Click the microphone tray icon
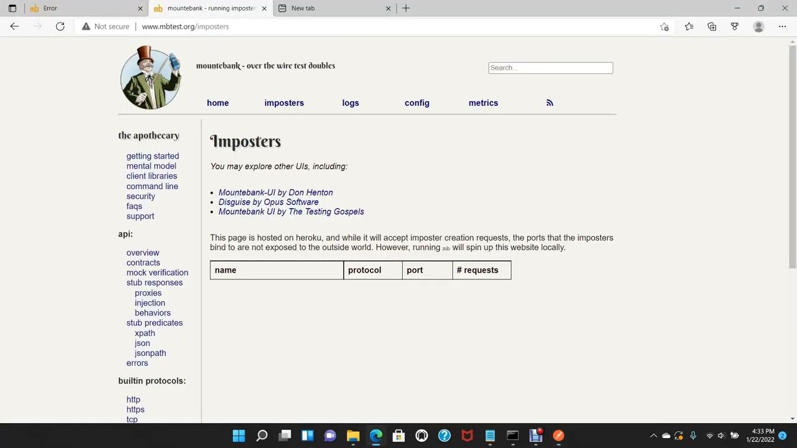 tap(693, 436)
